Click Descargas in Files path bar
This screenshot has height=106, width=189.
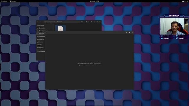[x=60, y=22]
